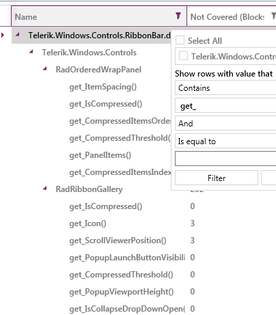Select get_CompressedThreshold( under RadOrderedWrapPanel
The height and width of the screenshot is (315, 276).
120,138
